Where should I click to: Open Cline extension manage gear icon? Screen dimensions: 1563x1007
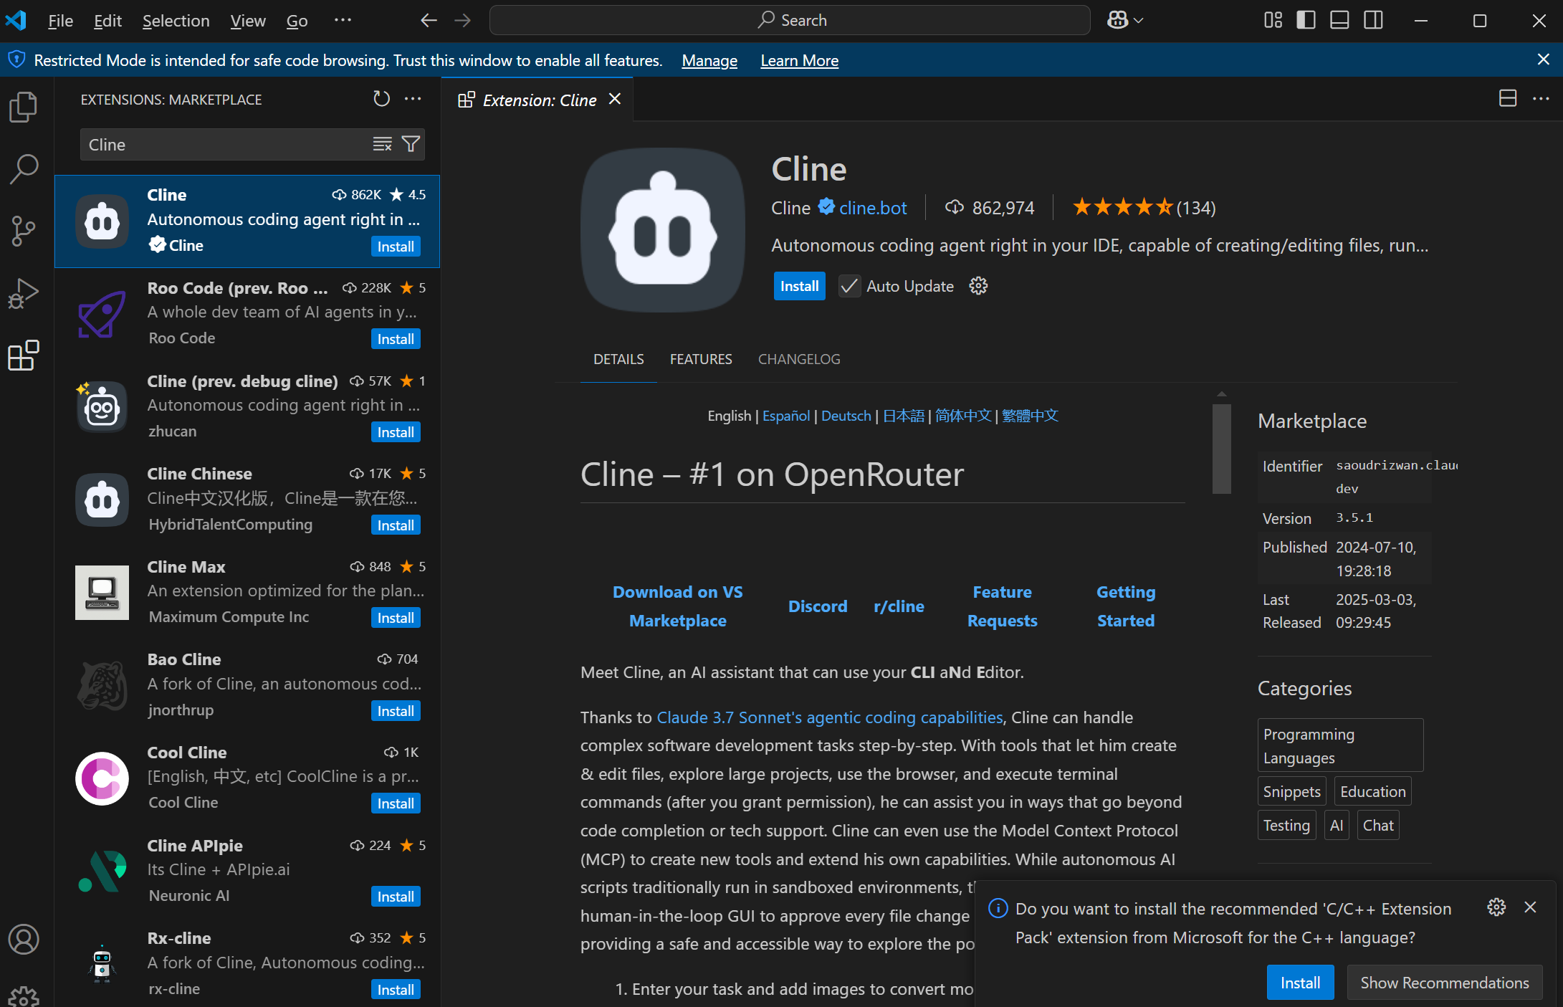tap(978, 286)
